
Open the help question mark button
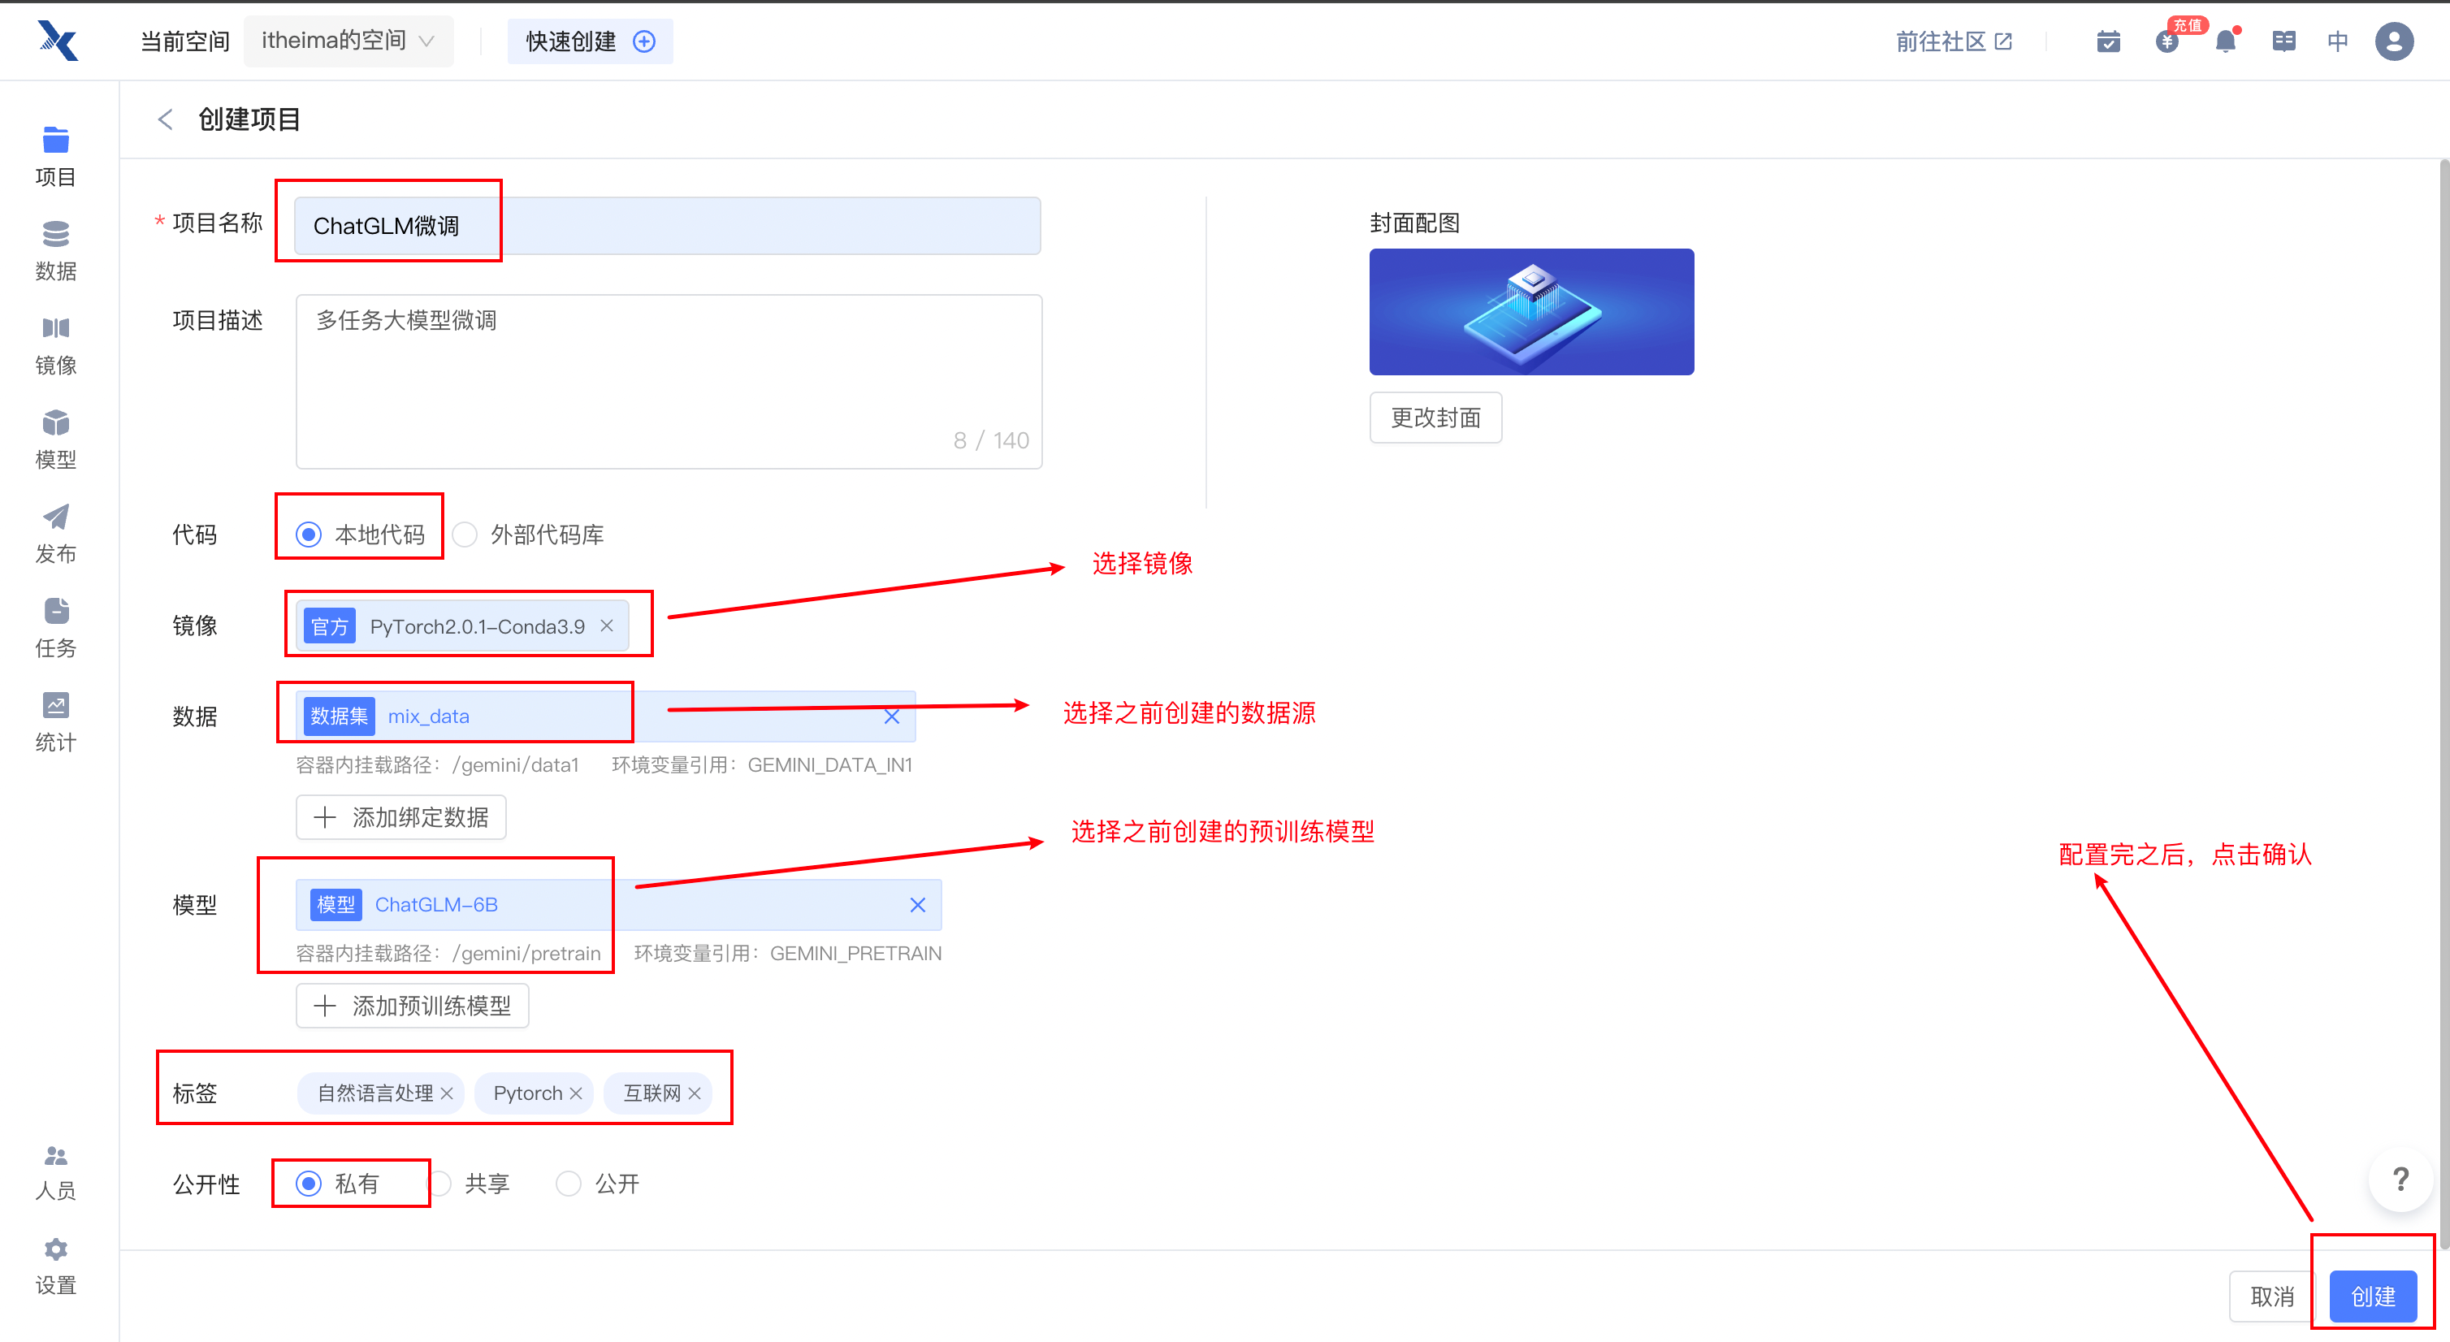click(x=2400, y=1180)
